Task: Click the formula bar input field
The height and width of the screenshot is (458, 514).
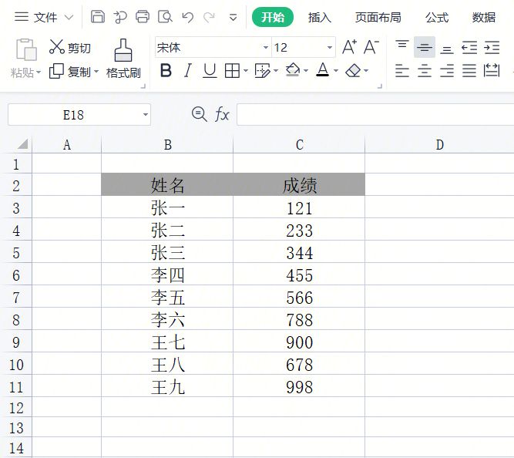Action: (x=375, y=114)
